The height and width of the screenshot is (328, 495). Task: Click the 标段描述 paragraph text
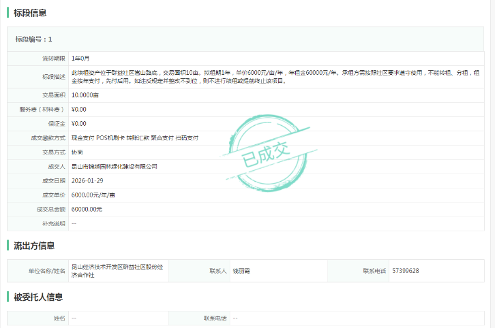point(273,76)
